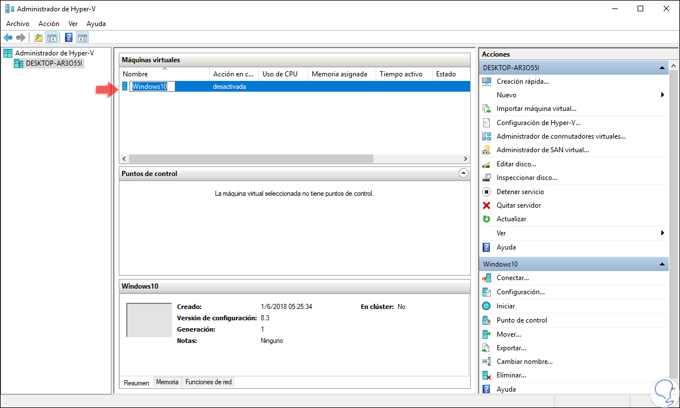Click the Memoria asignada column header
The height and width of the screenshot is (408, 680).
pos(342,74)
